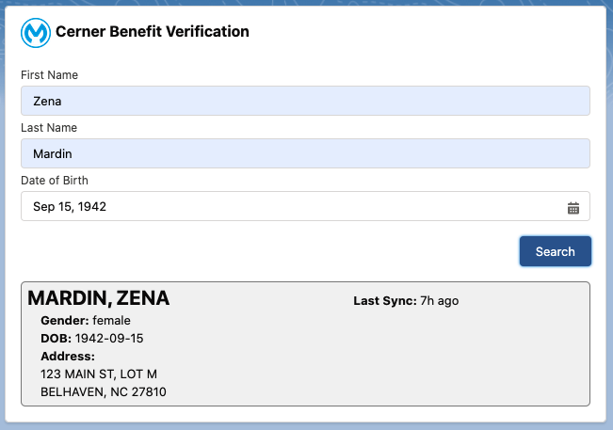
Task: Click the Last Sync 7h ago text
Action: click(406, 301)
